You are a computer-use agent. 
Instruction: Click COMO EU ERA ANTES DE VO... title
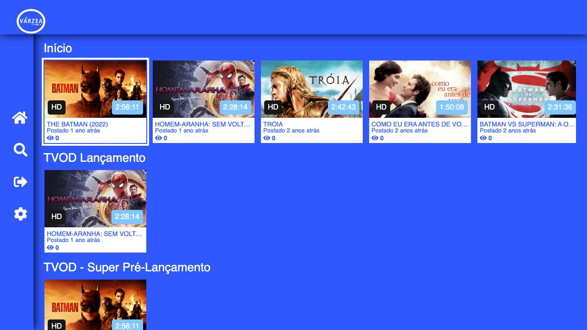(420, 124)
